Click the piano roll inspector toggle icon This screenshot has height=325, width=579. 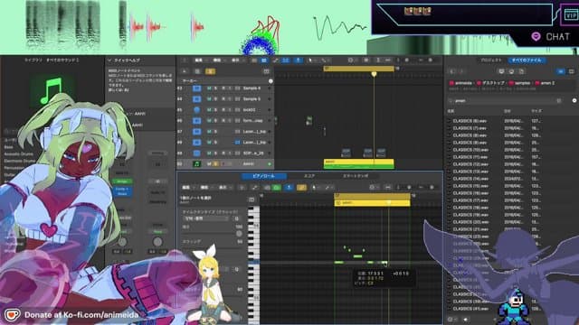tap(252, 200)
